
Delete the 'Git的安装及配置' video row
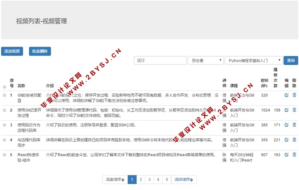pyautogui.click(x=294, y=95)
